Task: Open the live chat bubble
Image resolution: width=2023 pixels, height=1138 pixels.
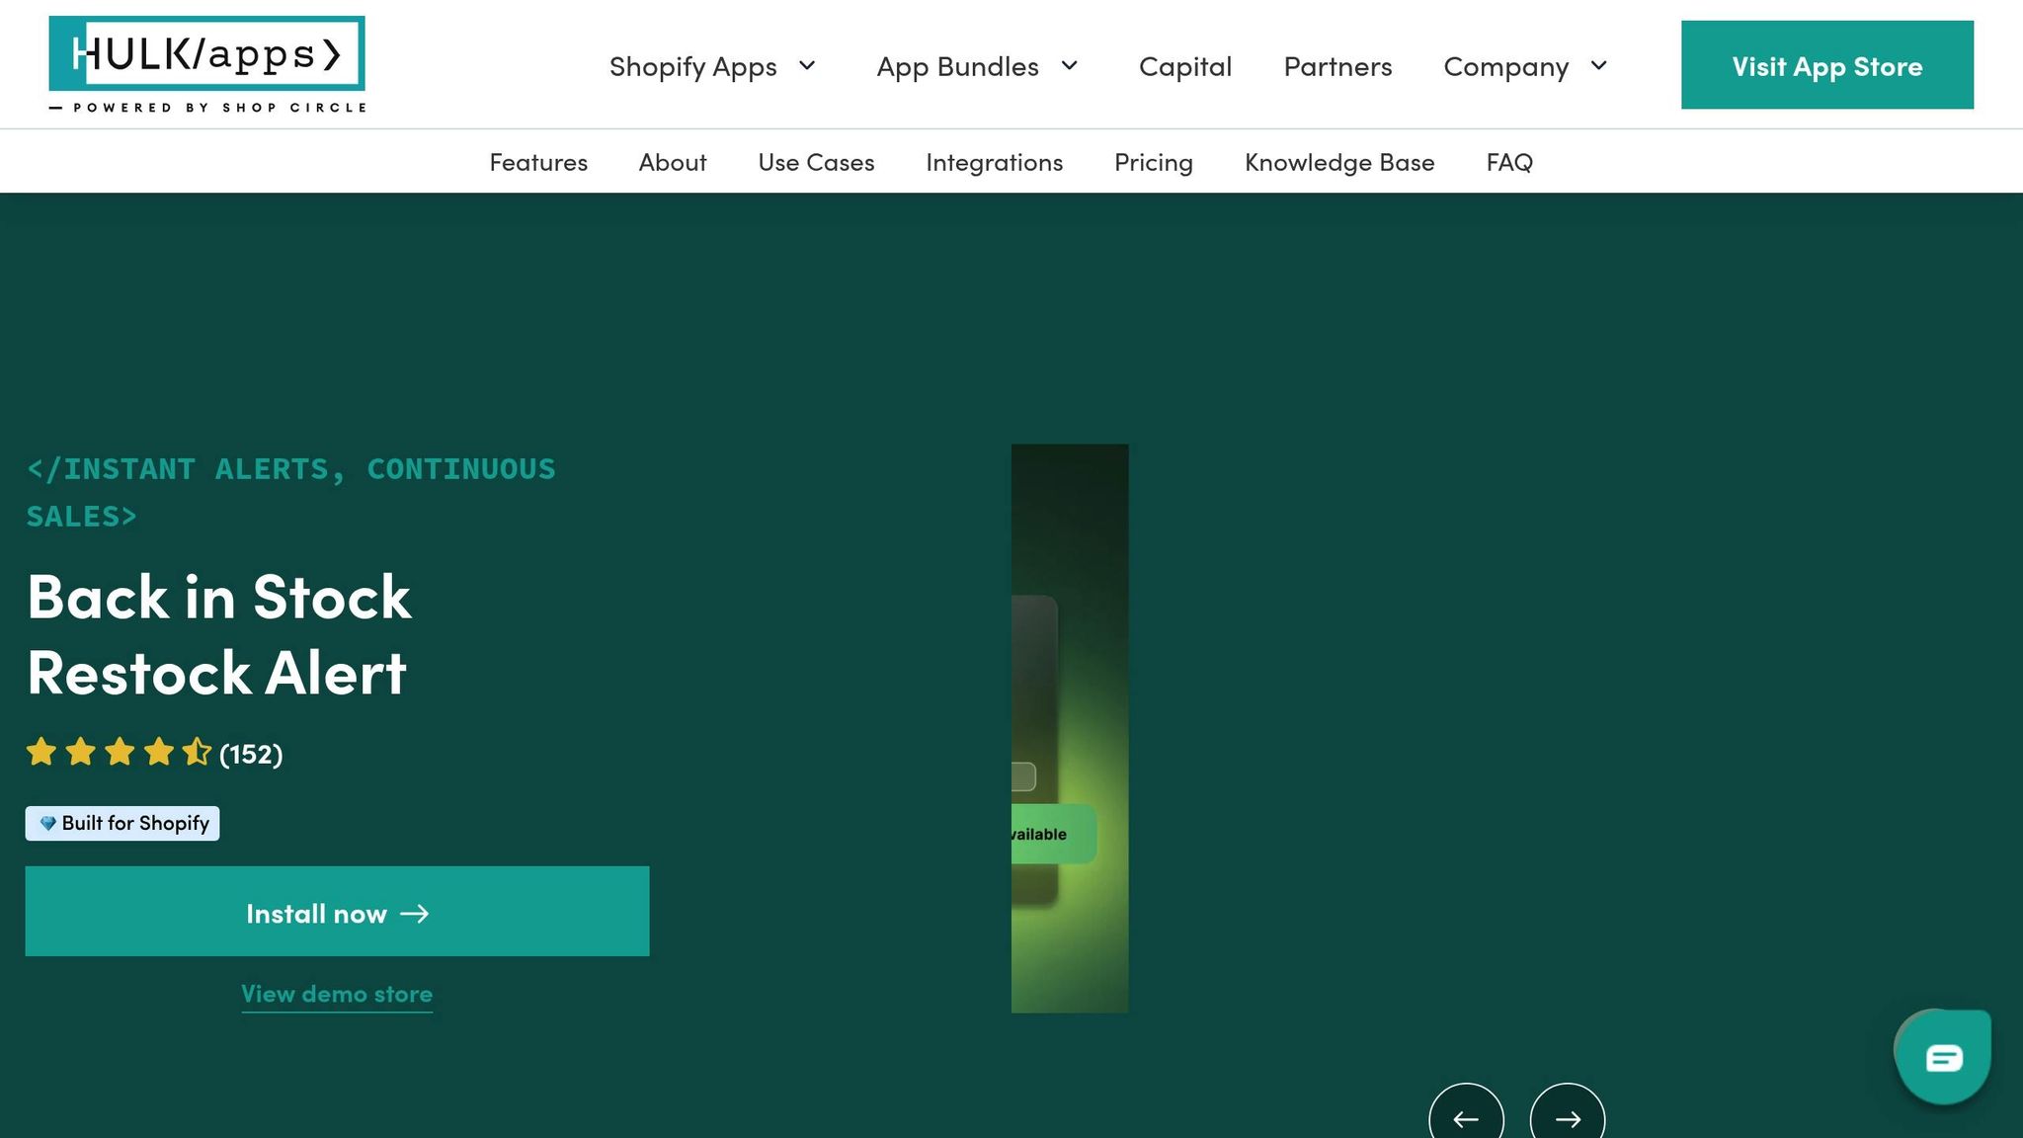Action: click(1942, 1058)
